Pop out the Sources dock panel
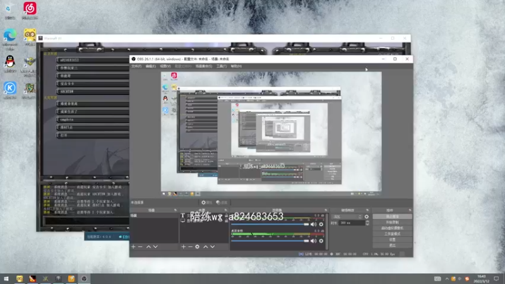Screen dimensions: 505x284 (x=225, y=210)
